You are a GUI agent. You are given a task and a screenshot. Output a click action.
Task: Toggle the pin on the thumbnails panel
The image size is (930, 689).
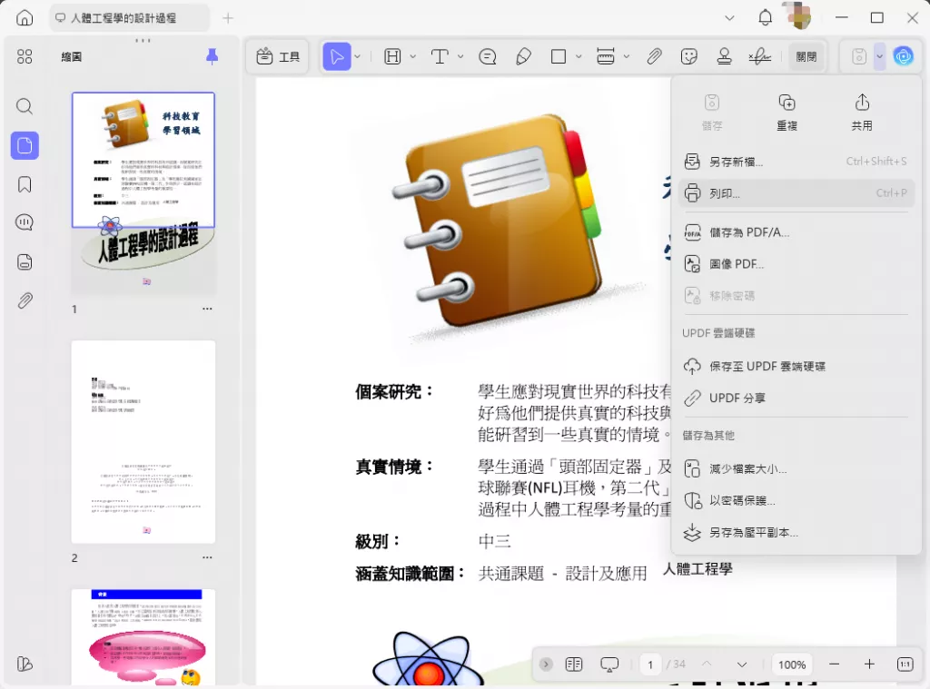[212, 56]
